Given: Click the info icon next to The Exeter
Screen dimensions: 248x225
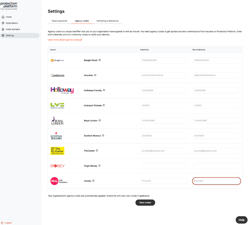Looking at the screenshot, I should (x=97, y=151).
